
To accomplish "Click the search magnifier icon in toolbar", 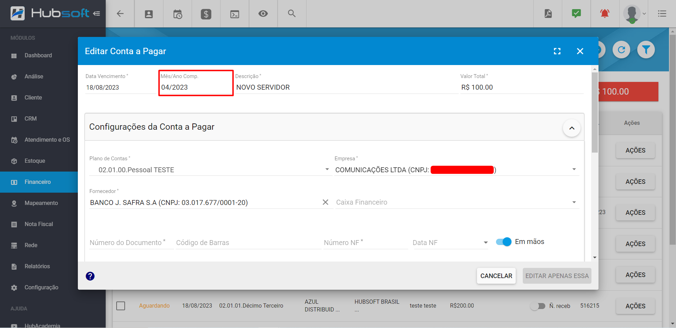I will click(292, 14).
